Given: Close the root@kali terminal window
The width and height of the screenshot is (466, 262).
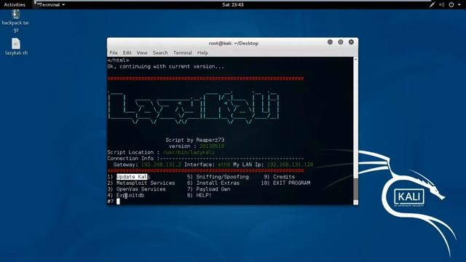Looking at the screenshot, I should tap(351, 42).
